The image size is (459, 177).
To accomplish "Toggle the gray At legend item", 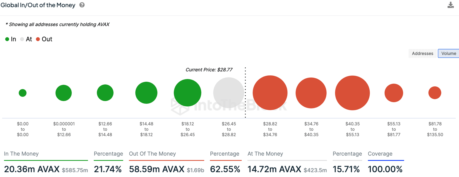I will [x=26, y=39].
